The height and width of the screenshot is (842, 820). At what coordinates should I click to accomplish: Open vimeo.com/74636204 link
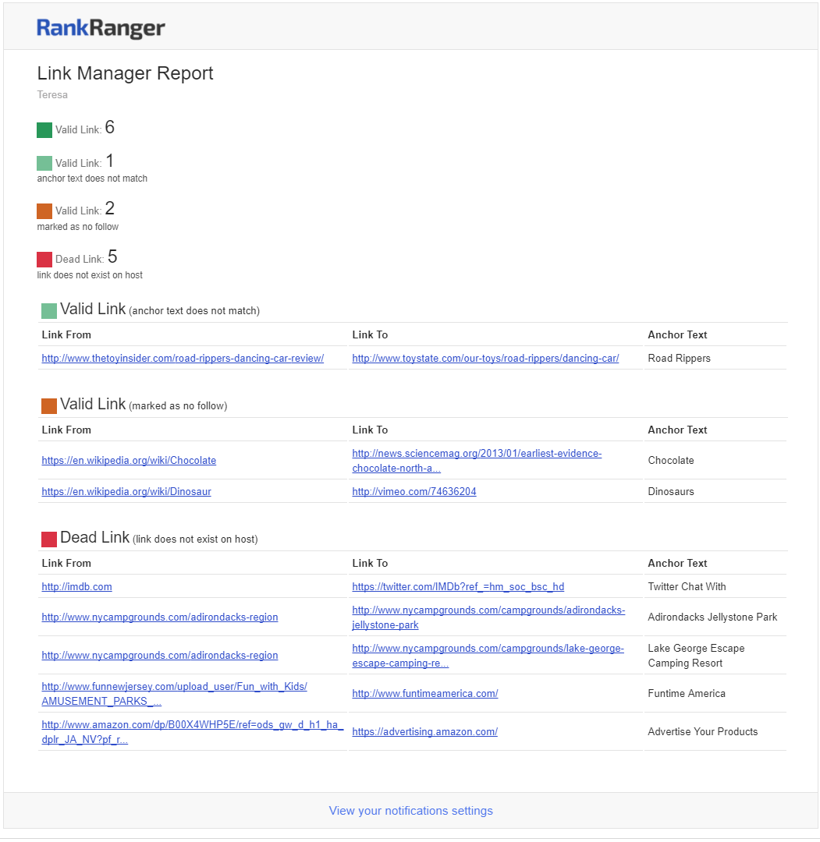[x=414, y=491]
